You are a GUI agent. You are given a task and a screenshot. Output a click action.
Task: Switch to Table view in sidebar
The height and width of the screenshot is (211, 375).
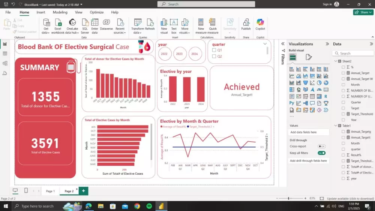5,54
